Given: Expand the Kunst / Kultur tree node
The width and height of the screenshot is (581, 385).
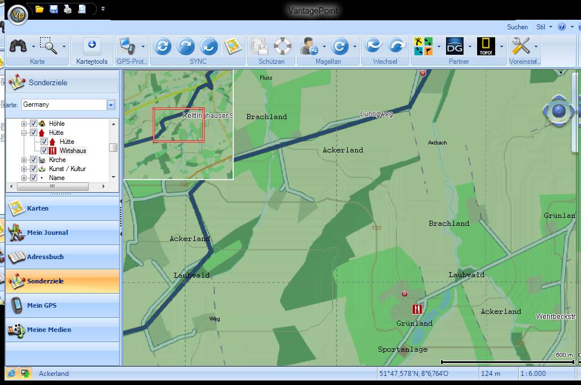Looking at the screenshot, I should tap(24, 169).
